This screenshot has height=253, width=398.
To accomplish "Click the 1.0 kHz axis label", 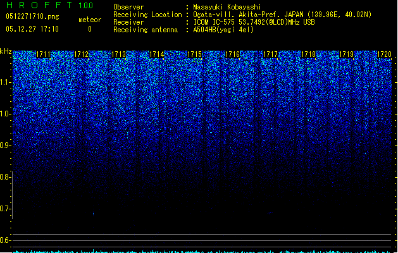I will pyautogui.click(x=5, y=114).
